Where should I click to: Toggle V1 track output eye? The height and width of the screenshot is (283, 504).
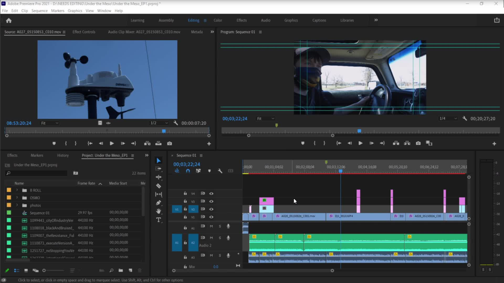(x=211, y=217)
